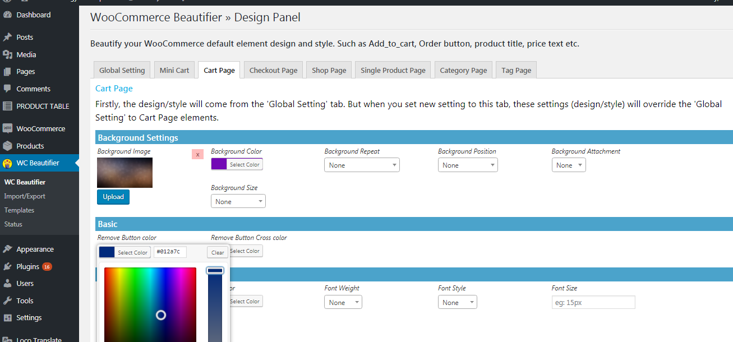The height and width of the screenshot is (342, 733).
Task: Open the Background Attachment dropdown
Action: point(569,165)
